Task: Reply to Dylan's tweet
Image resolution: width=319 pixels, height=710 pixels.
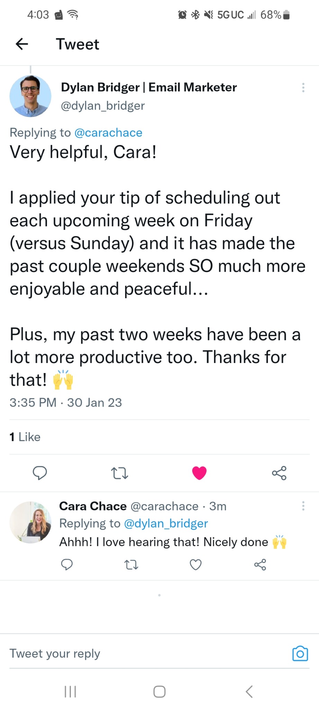Action: (x=40, y=473)
